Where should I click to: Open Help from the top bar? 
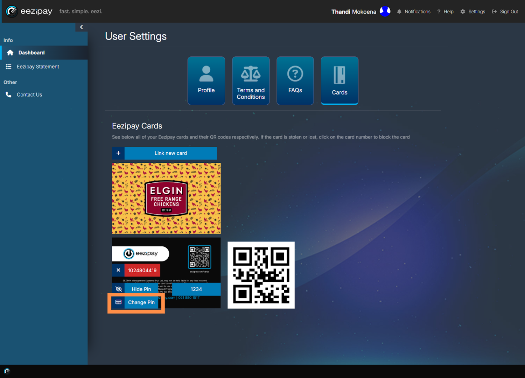pyautogui.click(x=445, y=12)
